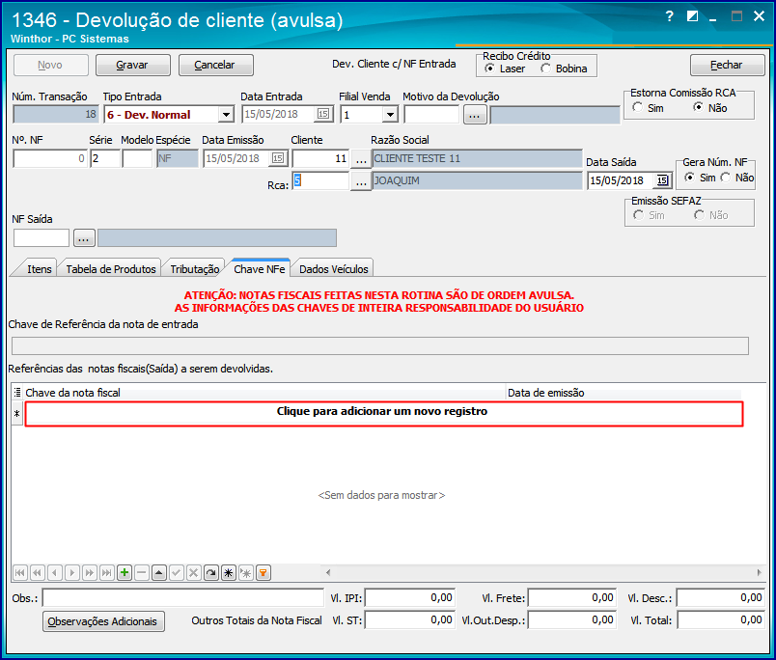This screenshot has width=776, height=660.
Task: Post changes with checkmark icon
Action: click(x=177, y=573)
